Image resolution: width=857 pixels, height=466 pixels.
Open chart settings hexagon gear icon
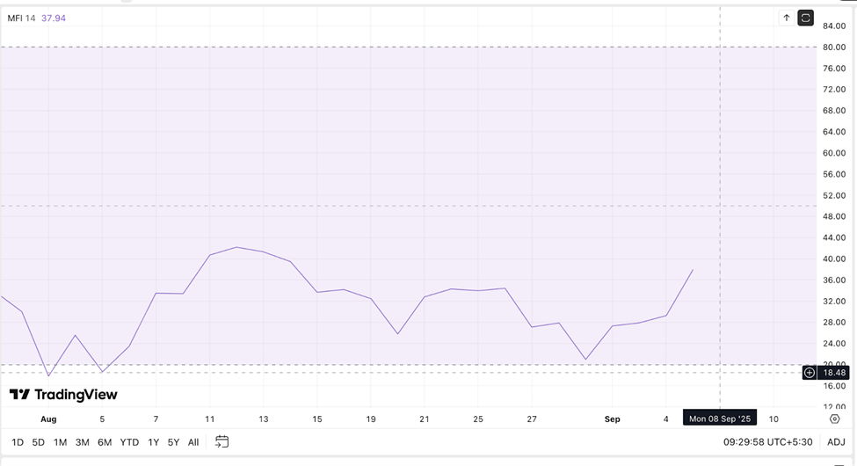click(834, 419)
